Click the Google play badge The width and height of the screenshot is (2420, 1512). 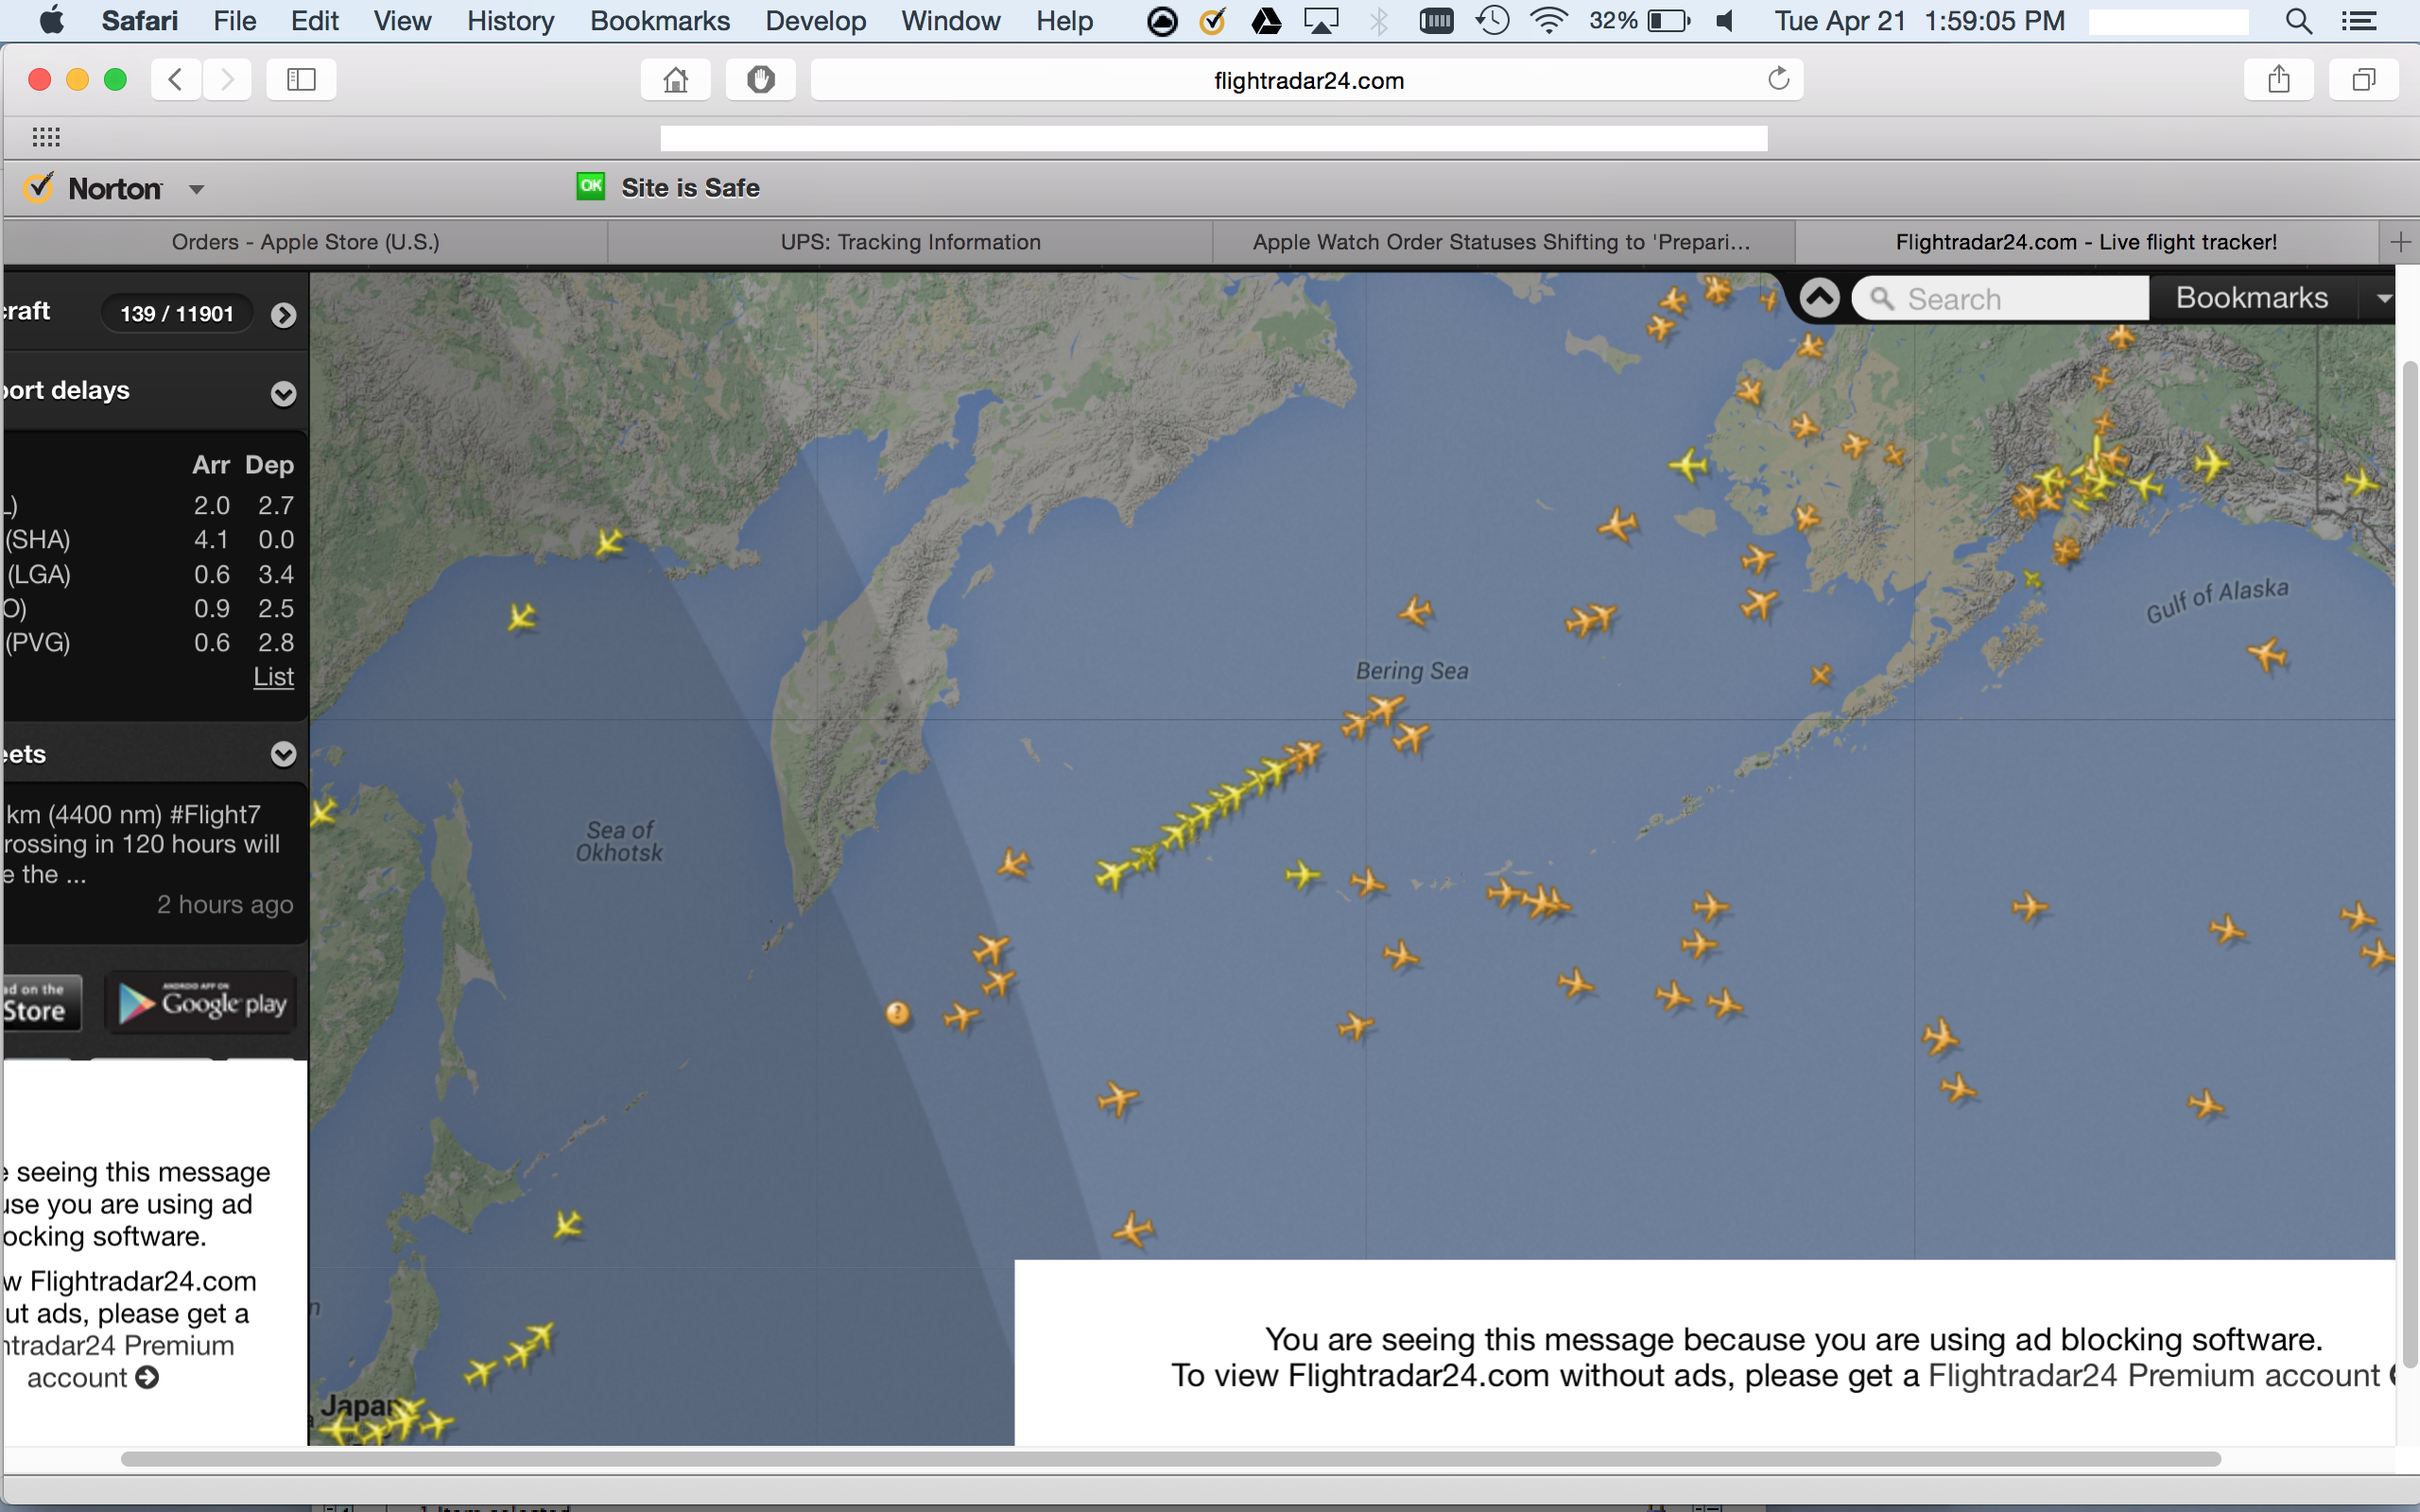tap(202, 1002)
